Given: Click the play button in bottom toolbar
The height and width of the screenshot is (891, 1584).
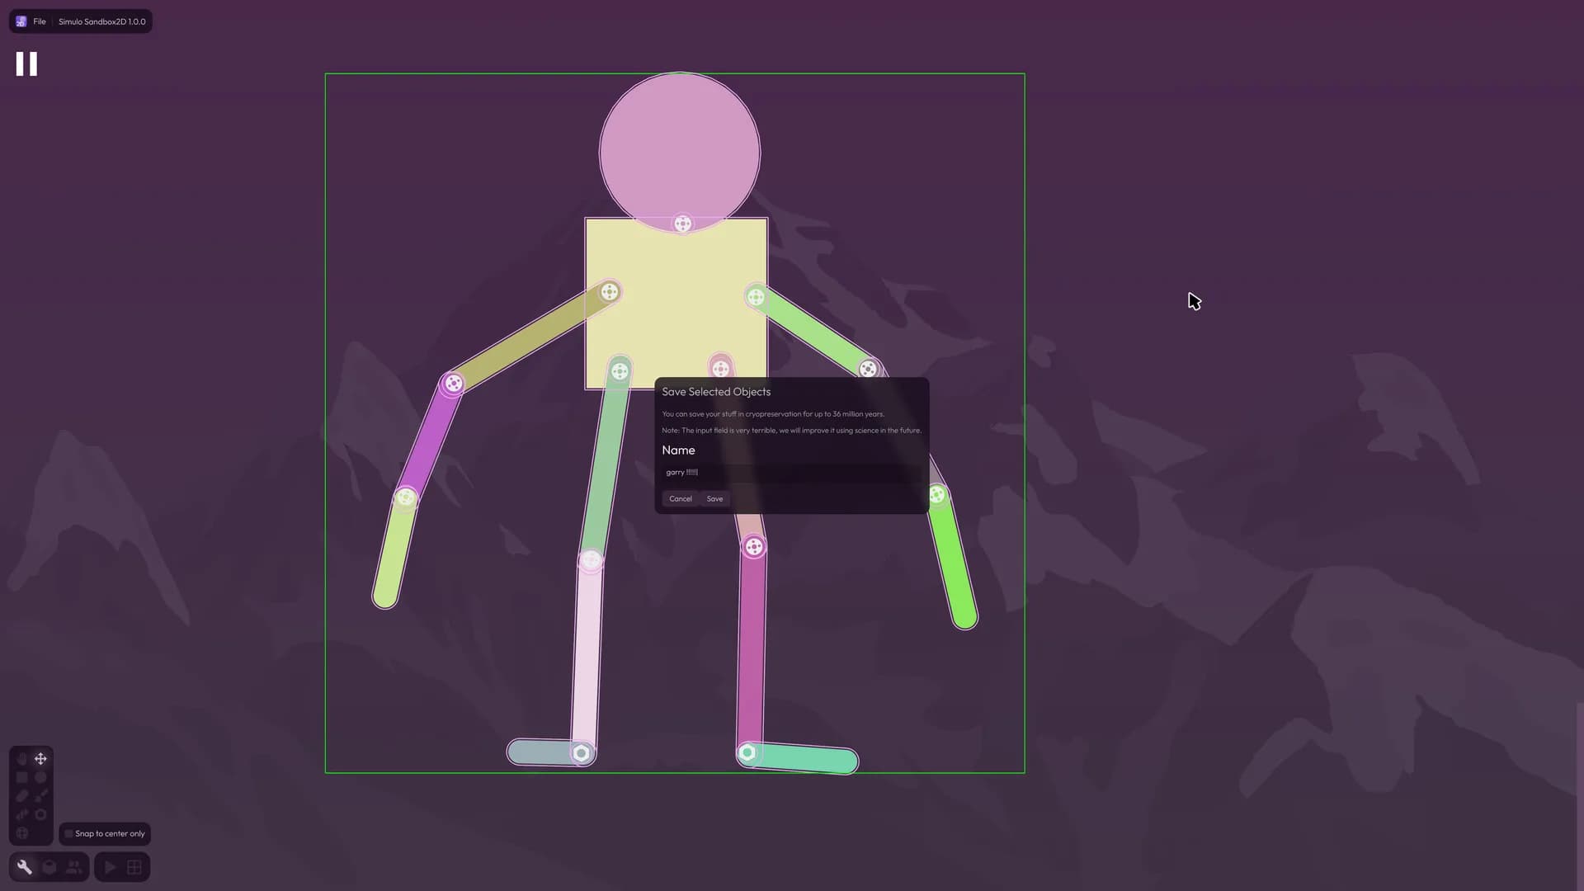Looking at the screenshot, I should pyautogui.click(x=110, y=867).
